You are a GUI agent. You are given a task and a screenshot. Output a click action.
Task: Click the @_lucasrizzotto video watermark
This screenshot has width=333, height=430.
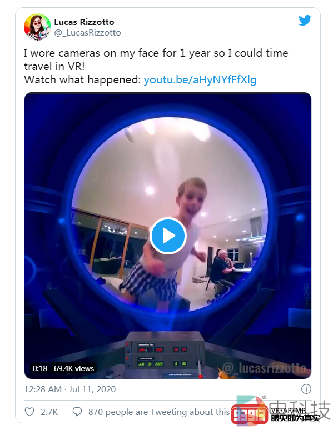[264, 368]
